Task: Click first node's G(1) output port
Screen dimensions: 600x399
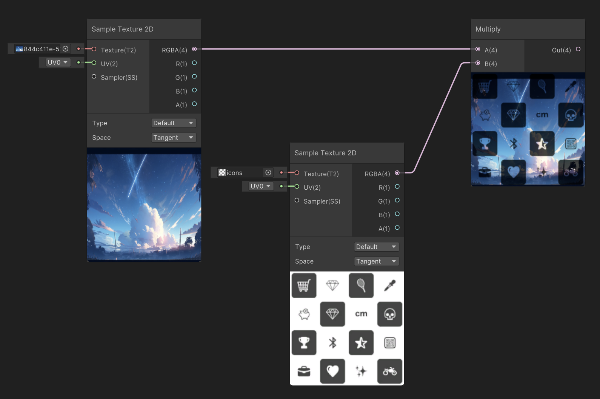Action: tap(194, 76)
